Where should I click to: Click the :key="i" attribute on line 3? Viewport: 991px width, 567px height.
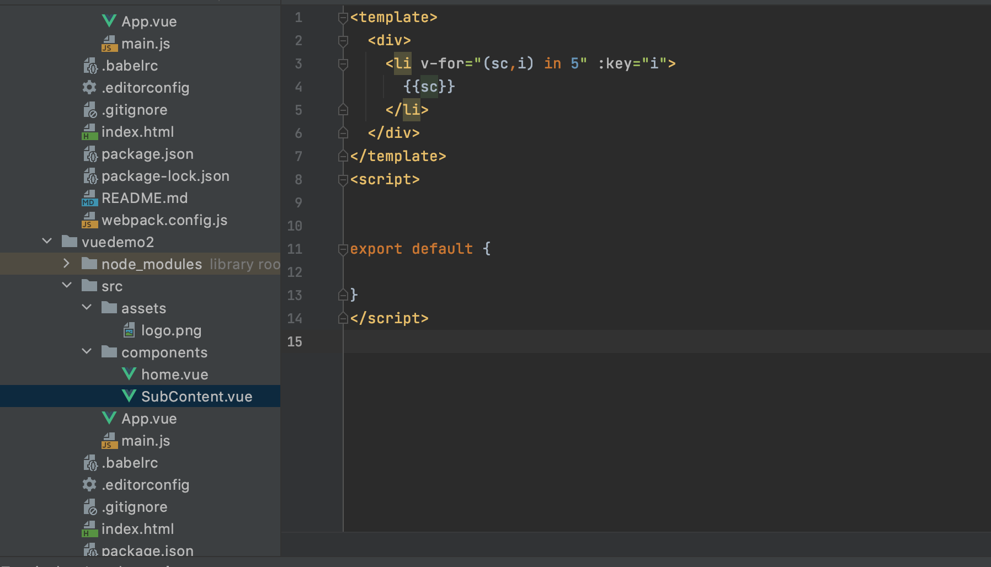pos(632,63)
